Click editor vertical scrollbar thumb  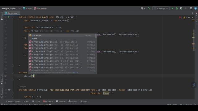pyautogui.click(x=193, y=40)
